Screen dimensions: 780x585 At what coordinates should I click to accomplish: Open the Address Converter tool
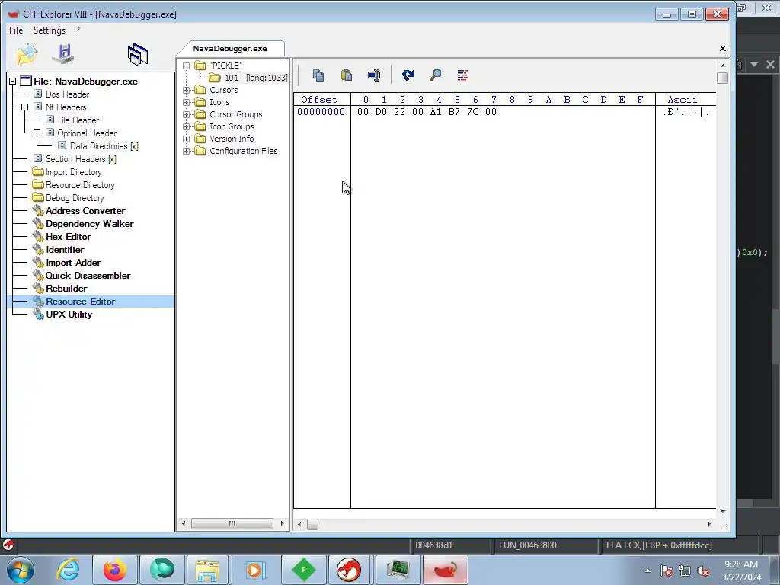point(85,211)
